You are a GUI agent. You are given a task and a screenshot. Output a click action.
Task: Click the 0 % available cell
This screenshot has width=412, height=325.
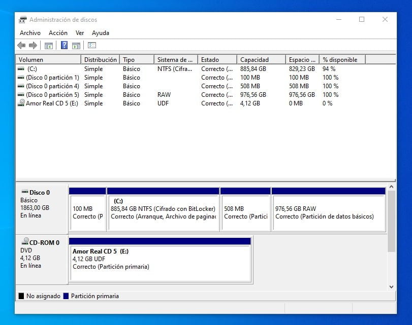(327, 103)
